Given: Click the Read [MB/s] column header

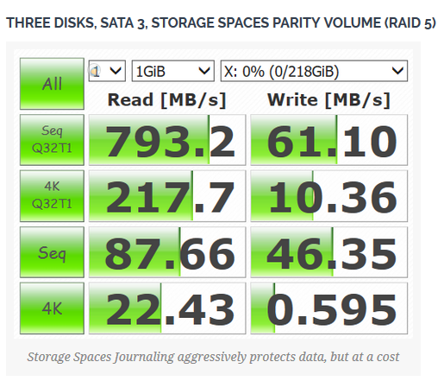Looking at the screenshot, I should pyautogui.click(x=167, y=100).
